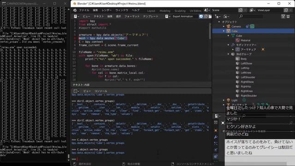Viewport: 295px width, 166px height.
Task: Open the outliner editor type dropdown
Action: pyautogui.click(x=218, y=17)
